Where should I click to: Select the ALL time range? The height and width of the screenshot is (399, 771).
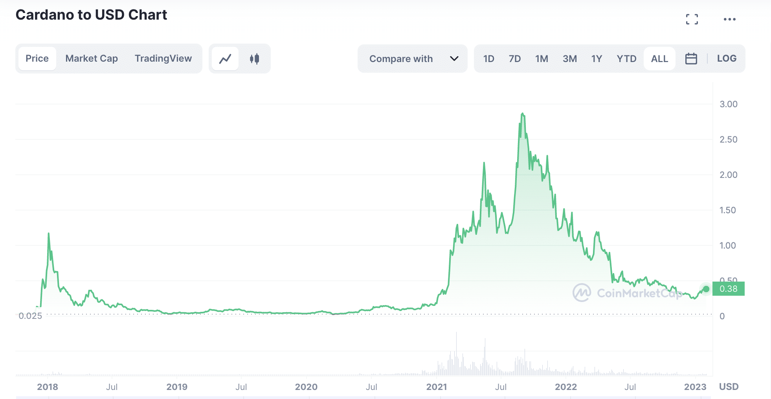click(x=659, y=59)
